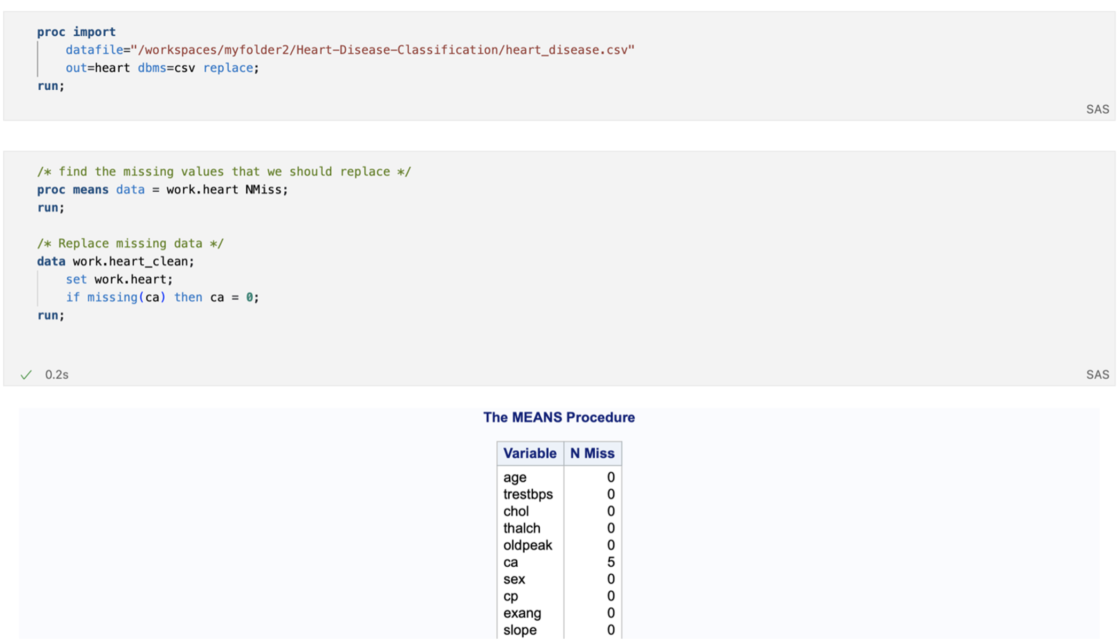The height and width of the screenshot is (641, 1120).
Task: Click 'The MEANS Procedure' output title
Action: 559,418
